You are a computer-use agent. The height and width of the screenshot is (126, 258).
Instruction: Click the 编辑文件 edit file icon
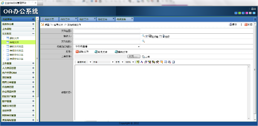[x=116, y=52]
